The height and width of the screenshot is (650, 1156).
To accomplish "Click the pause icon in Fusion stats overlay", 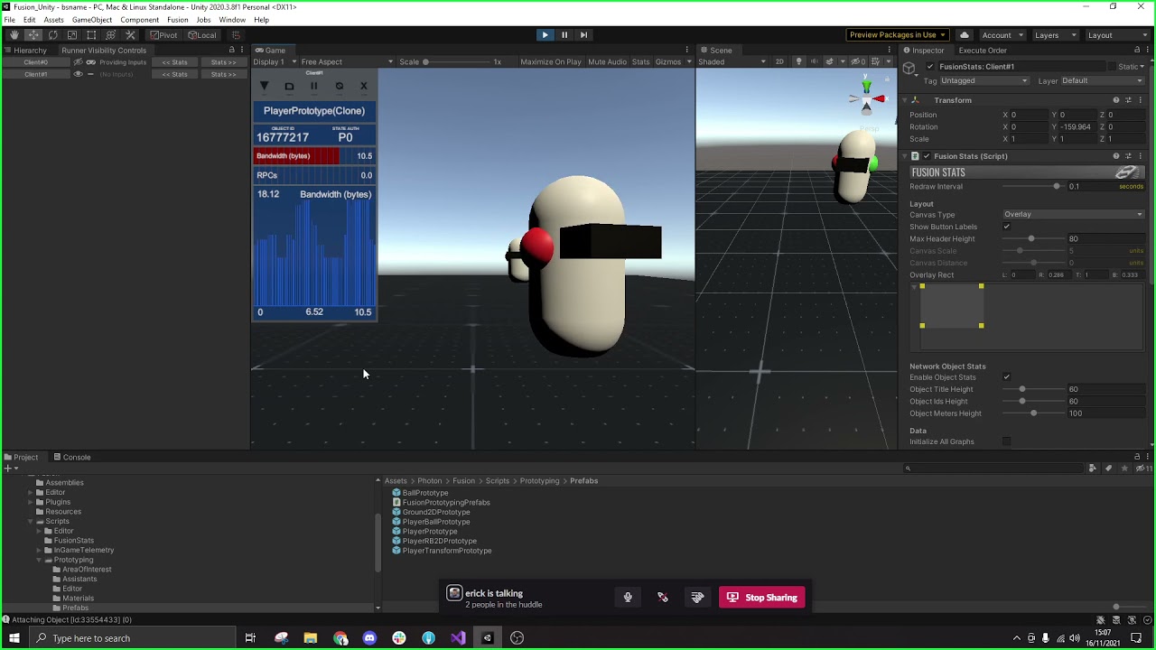I will (313, 87).
